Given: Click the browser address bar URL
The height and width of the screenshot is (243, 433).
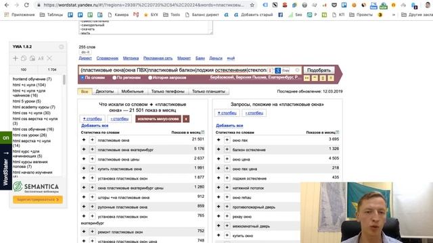Looking at the screenshot, I should tap(143, 5).
